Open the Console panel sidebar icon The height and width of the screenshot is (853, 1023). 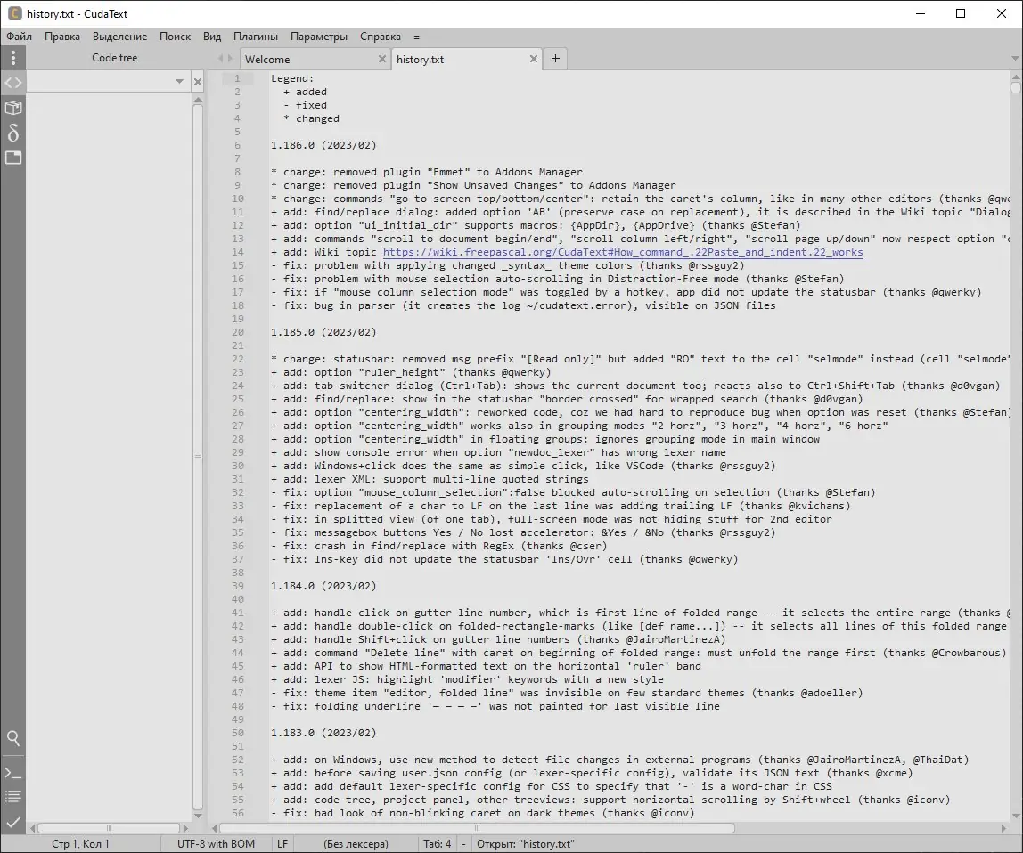(x=13, y=773)
